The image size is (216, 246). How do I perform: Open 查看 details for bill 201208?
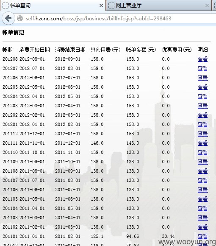[202, 59]
